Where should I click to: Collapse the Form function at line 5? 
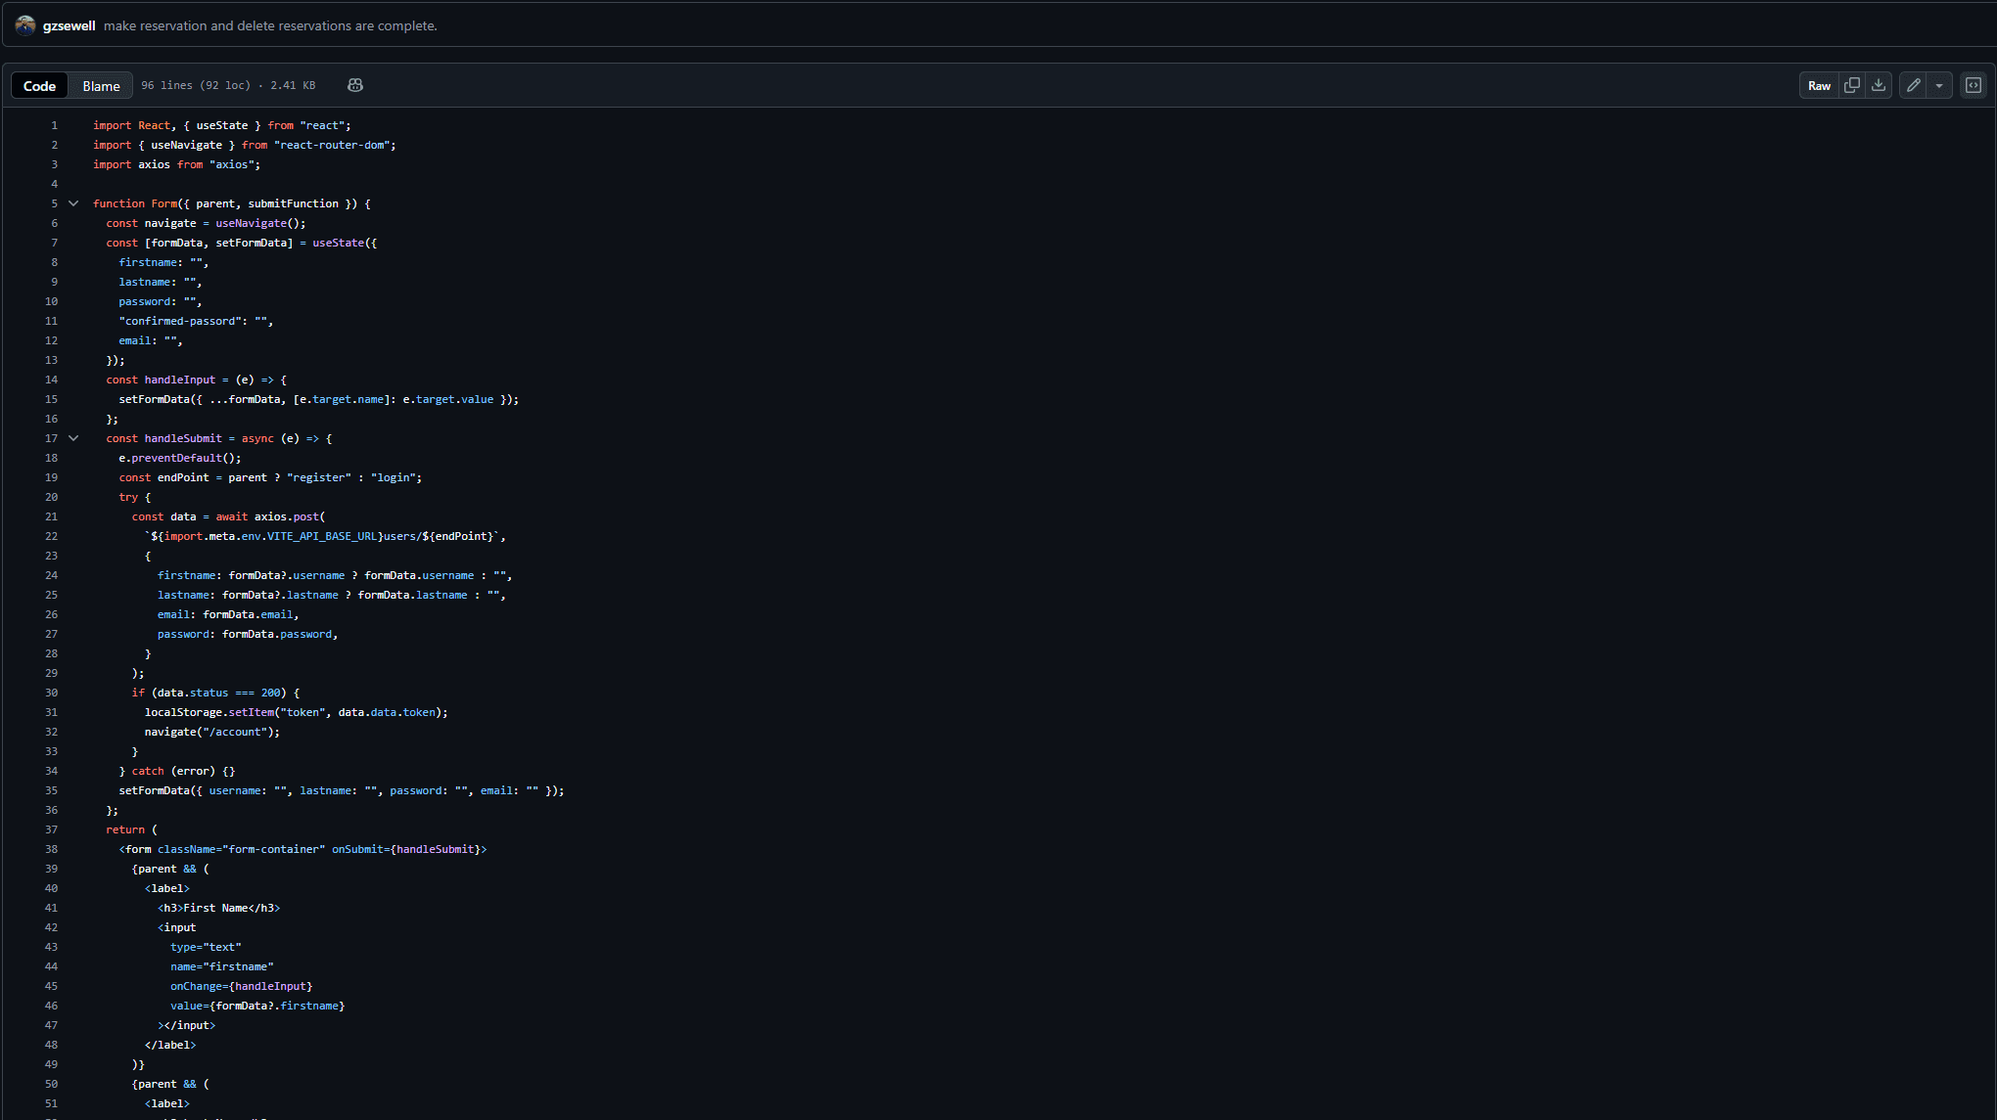click(73, 203)
